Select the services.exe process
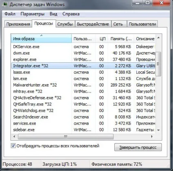The height and width of the screenshot is (171, 173). [x=83, y=123]
